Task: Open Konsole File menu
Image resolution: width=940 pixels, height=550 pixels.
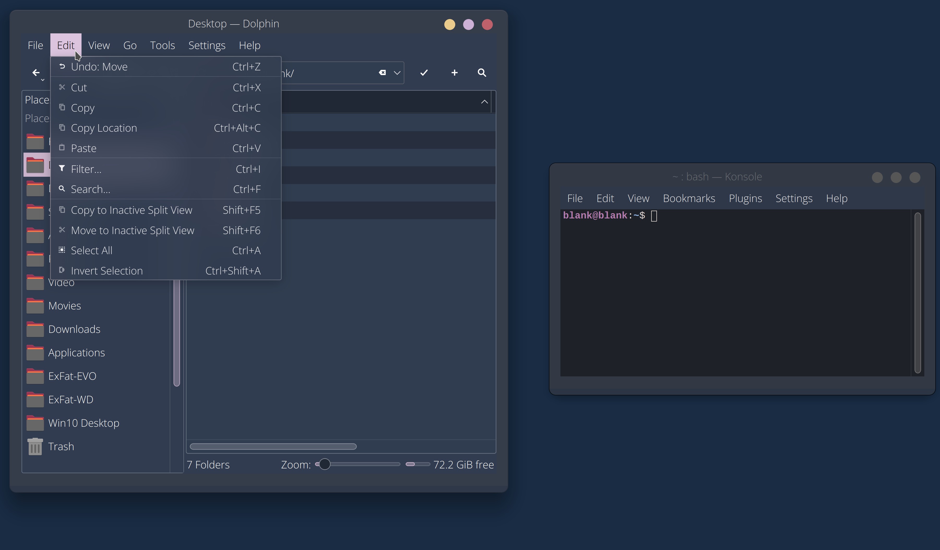Action: [574, 198]
